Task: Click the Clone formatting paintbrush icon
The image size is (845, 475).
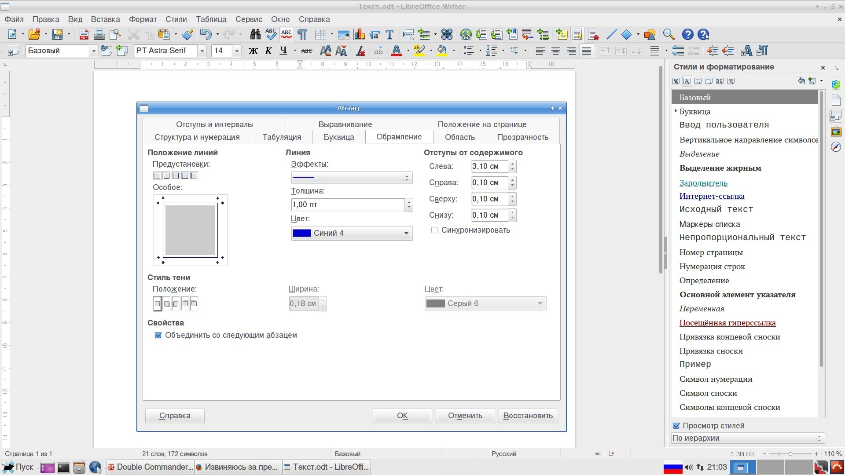Action: point(187,34)
